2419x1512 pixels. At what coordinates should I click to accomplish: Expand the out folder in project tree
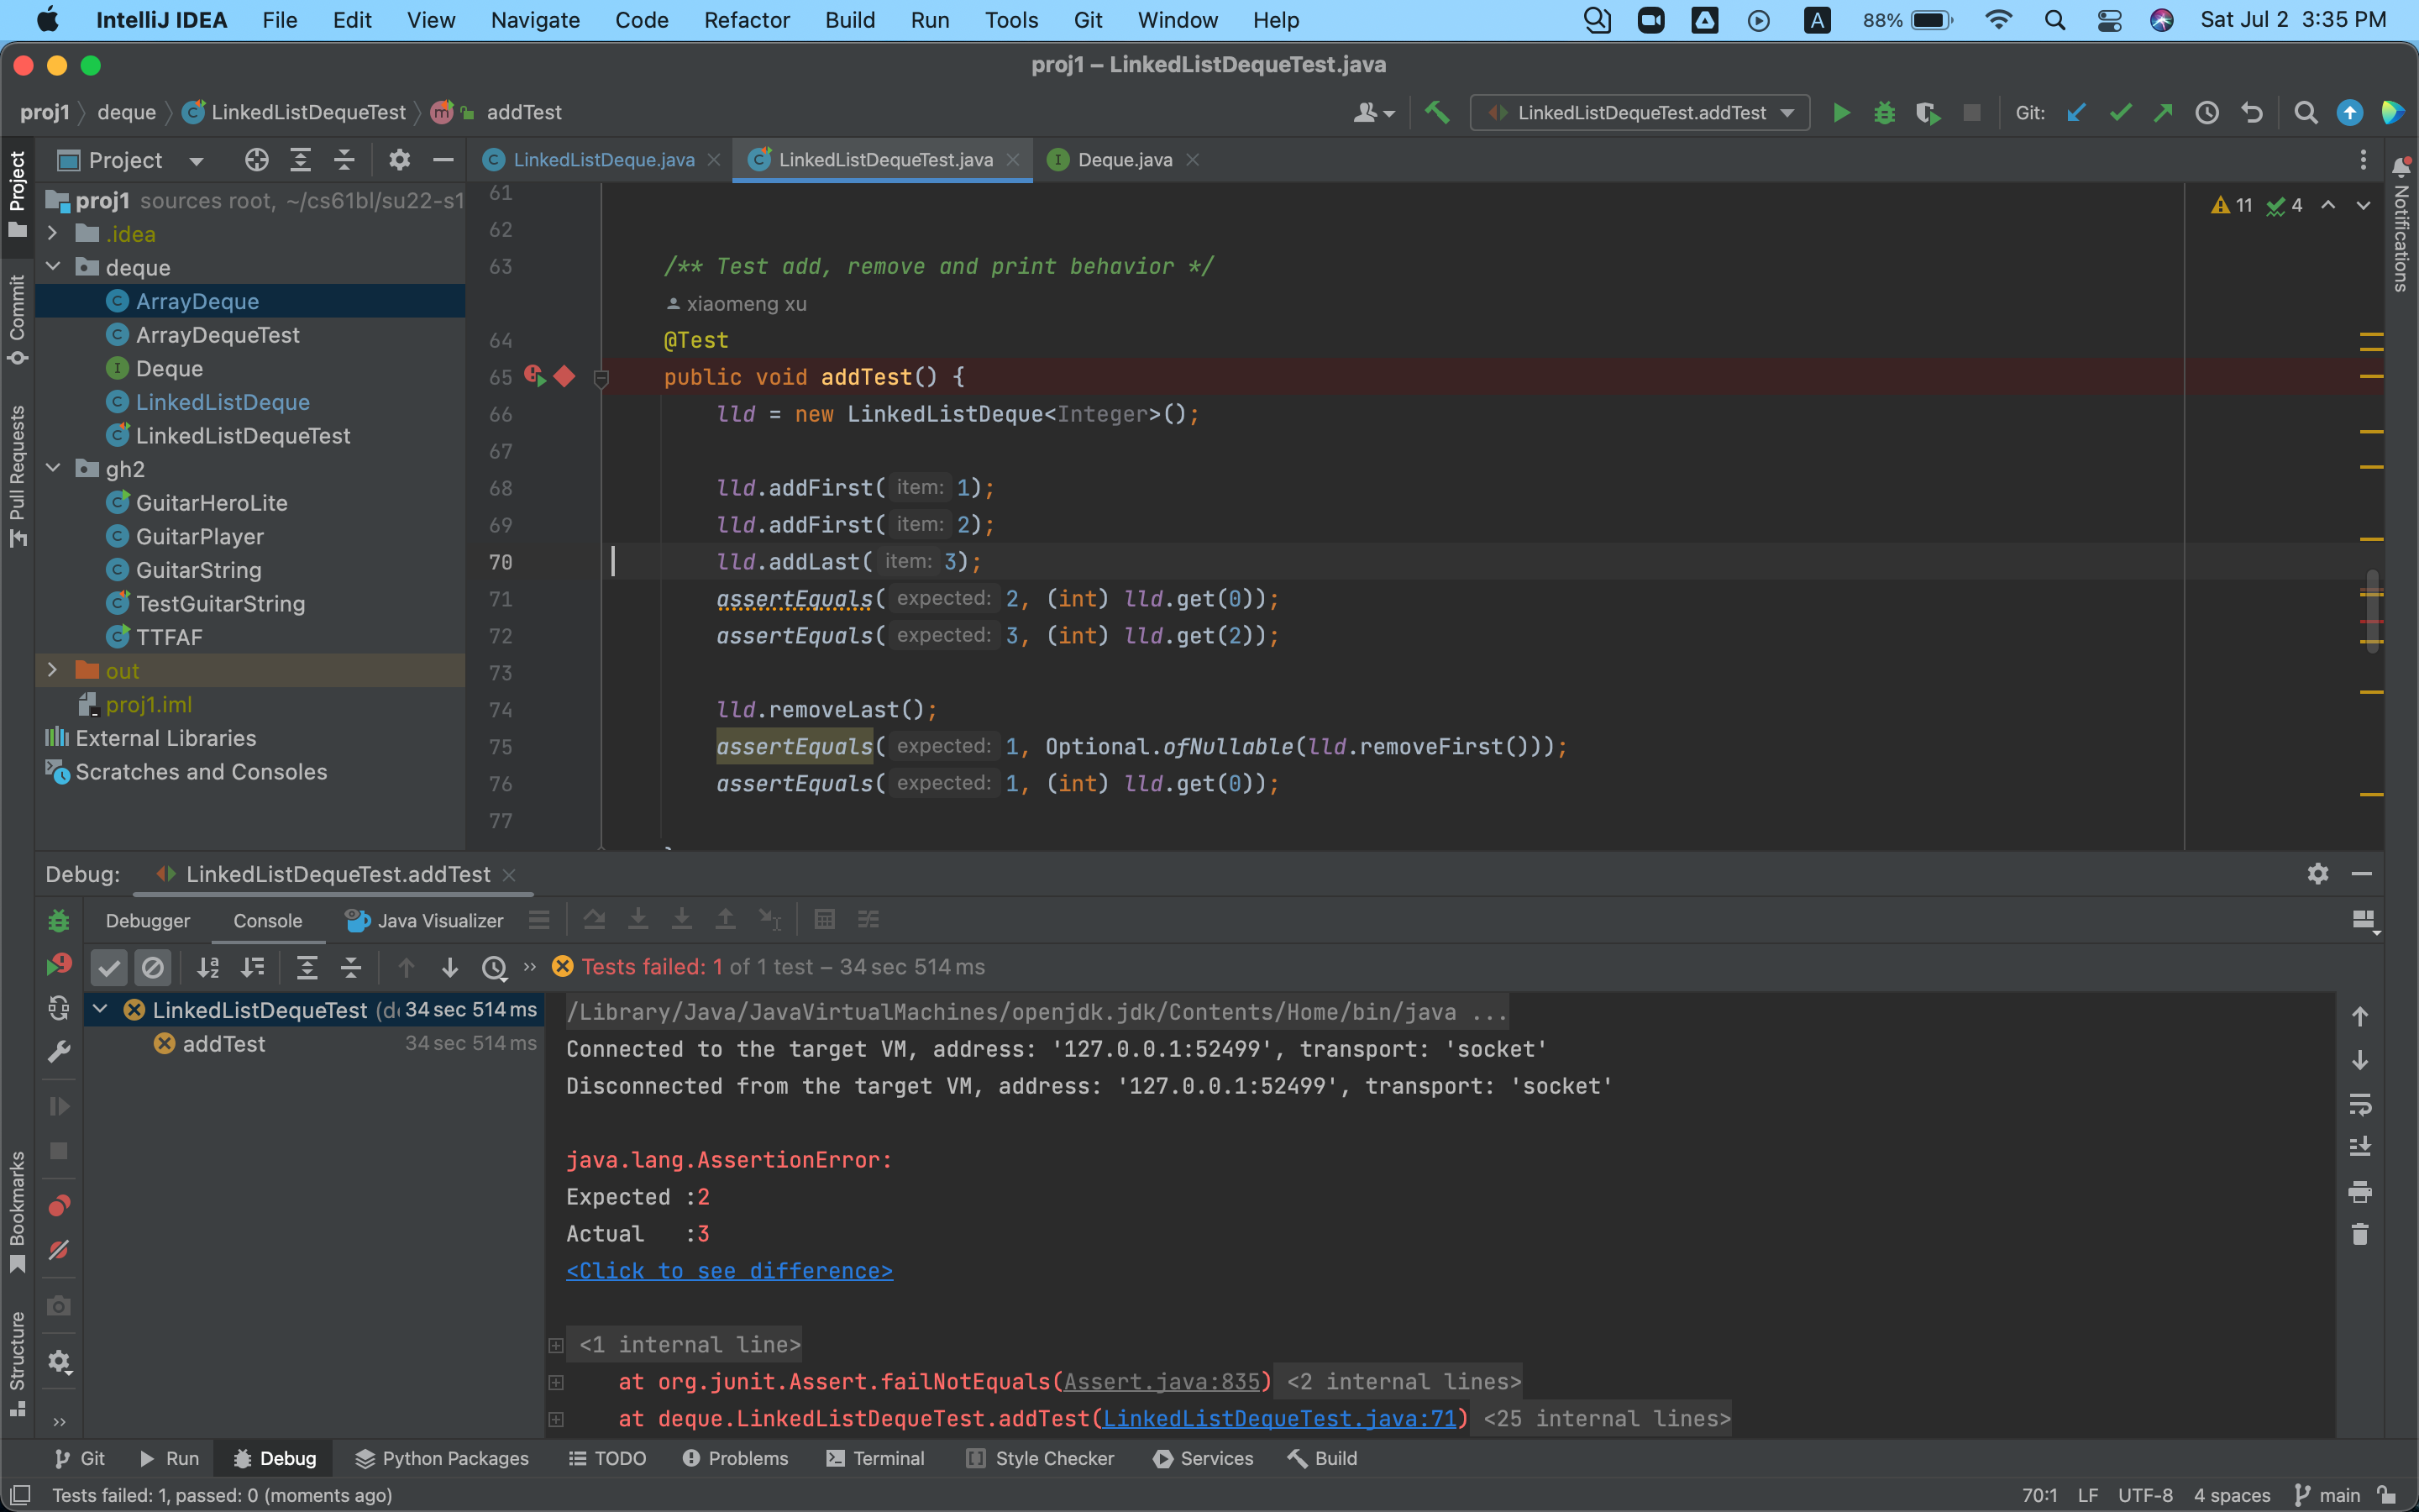53,670
